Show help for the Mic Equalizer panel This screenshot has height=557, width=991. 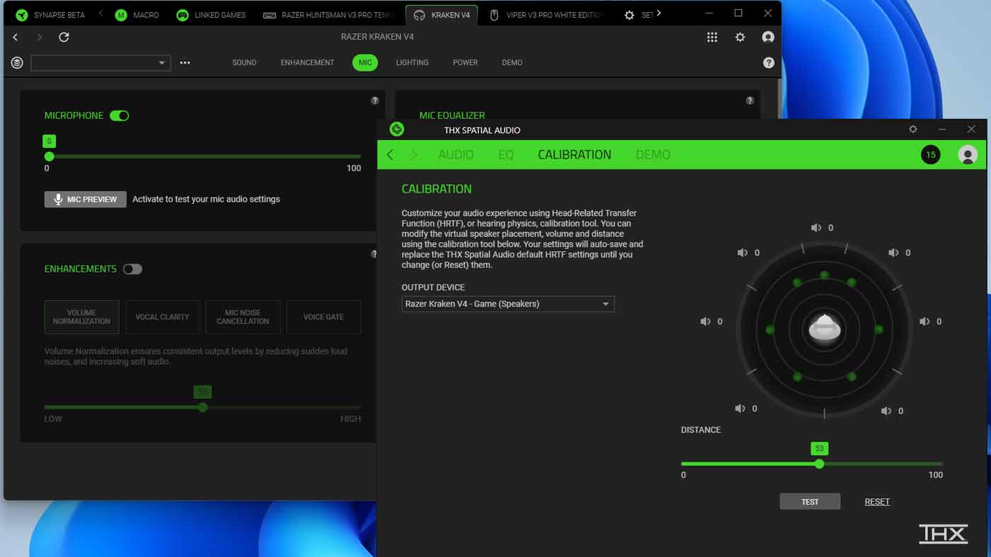pos(750,101)
